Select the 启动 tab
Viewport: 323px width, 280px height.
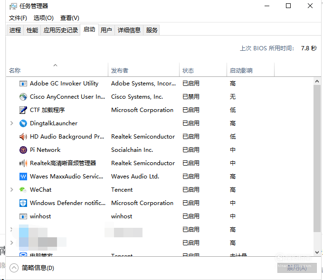pos(89,29)
